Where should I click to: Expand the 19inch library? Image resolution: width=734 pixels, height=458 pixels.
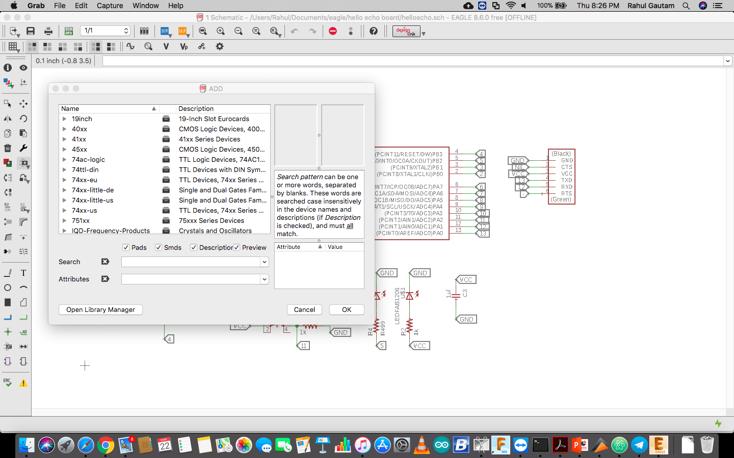click(65, 119)
